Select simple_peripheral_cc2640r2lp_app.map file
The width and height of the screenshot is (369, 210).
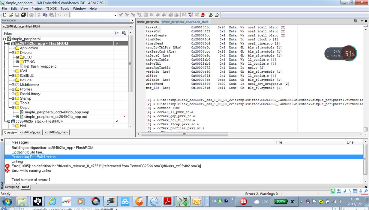click(x=57, y=112)
